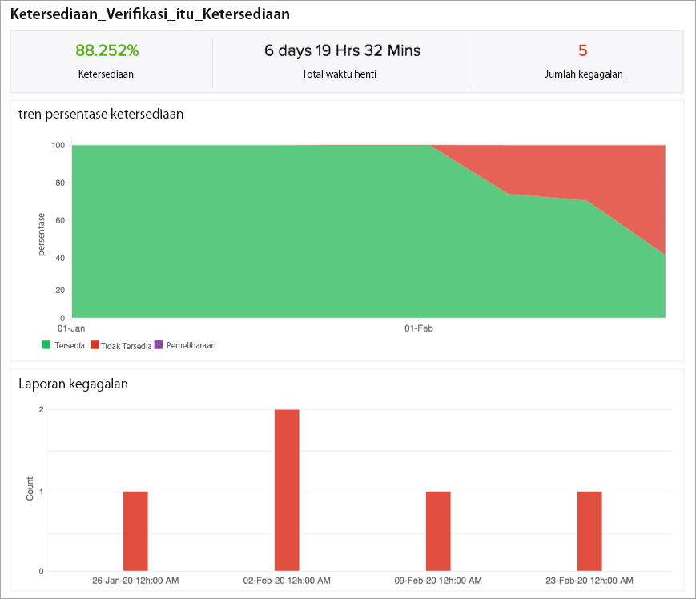Toggle the Tidak Tersedia legend label

(x=126, y=346)
